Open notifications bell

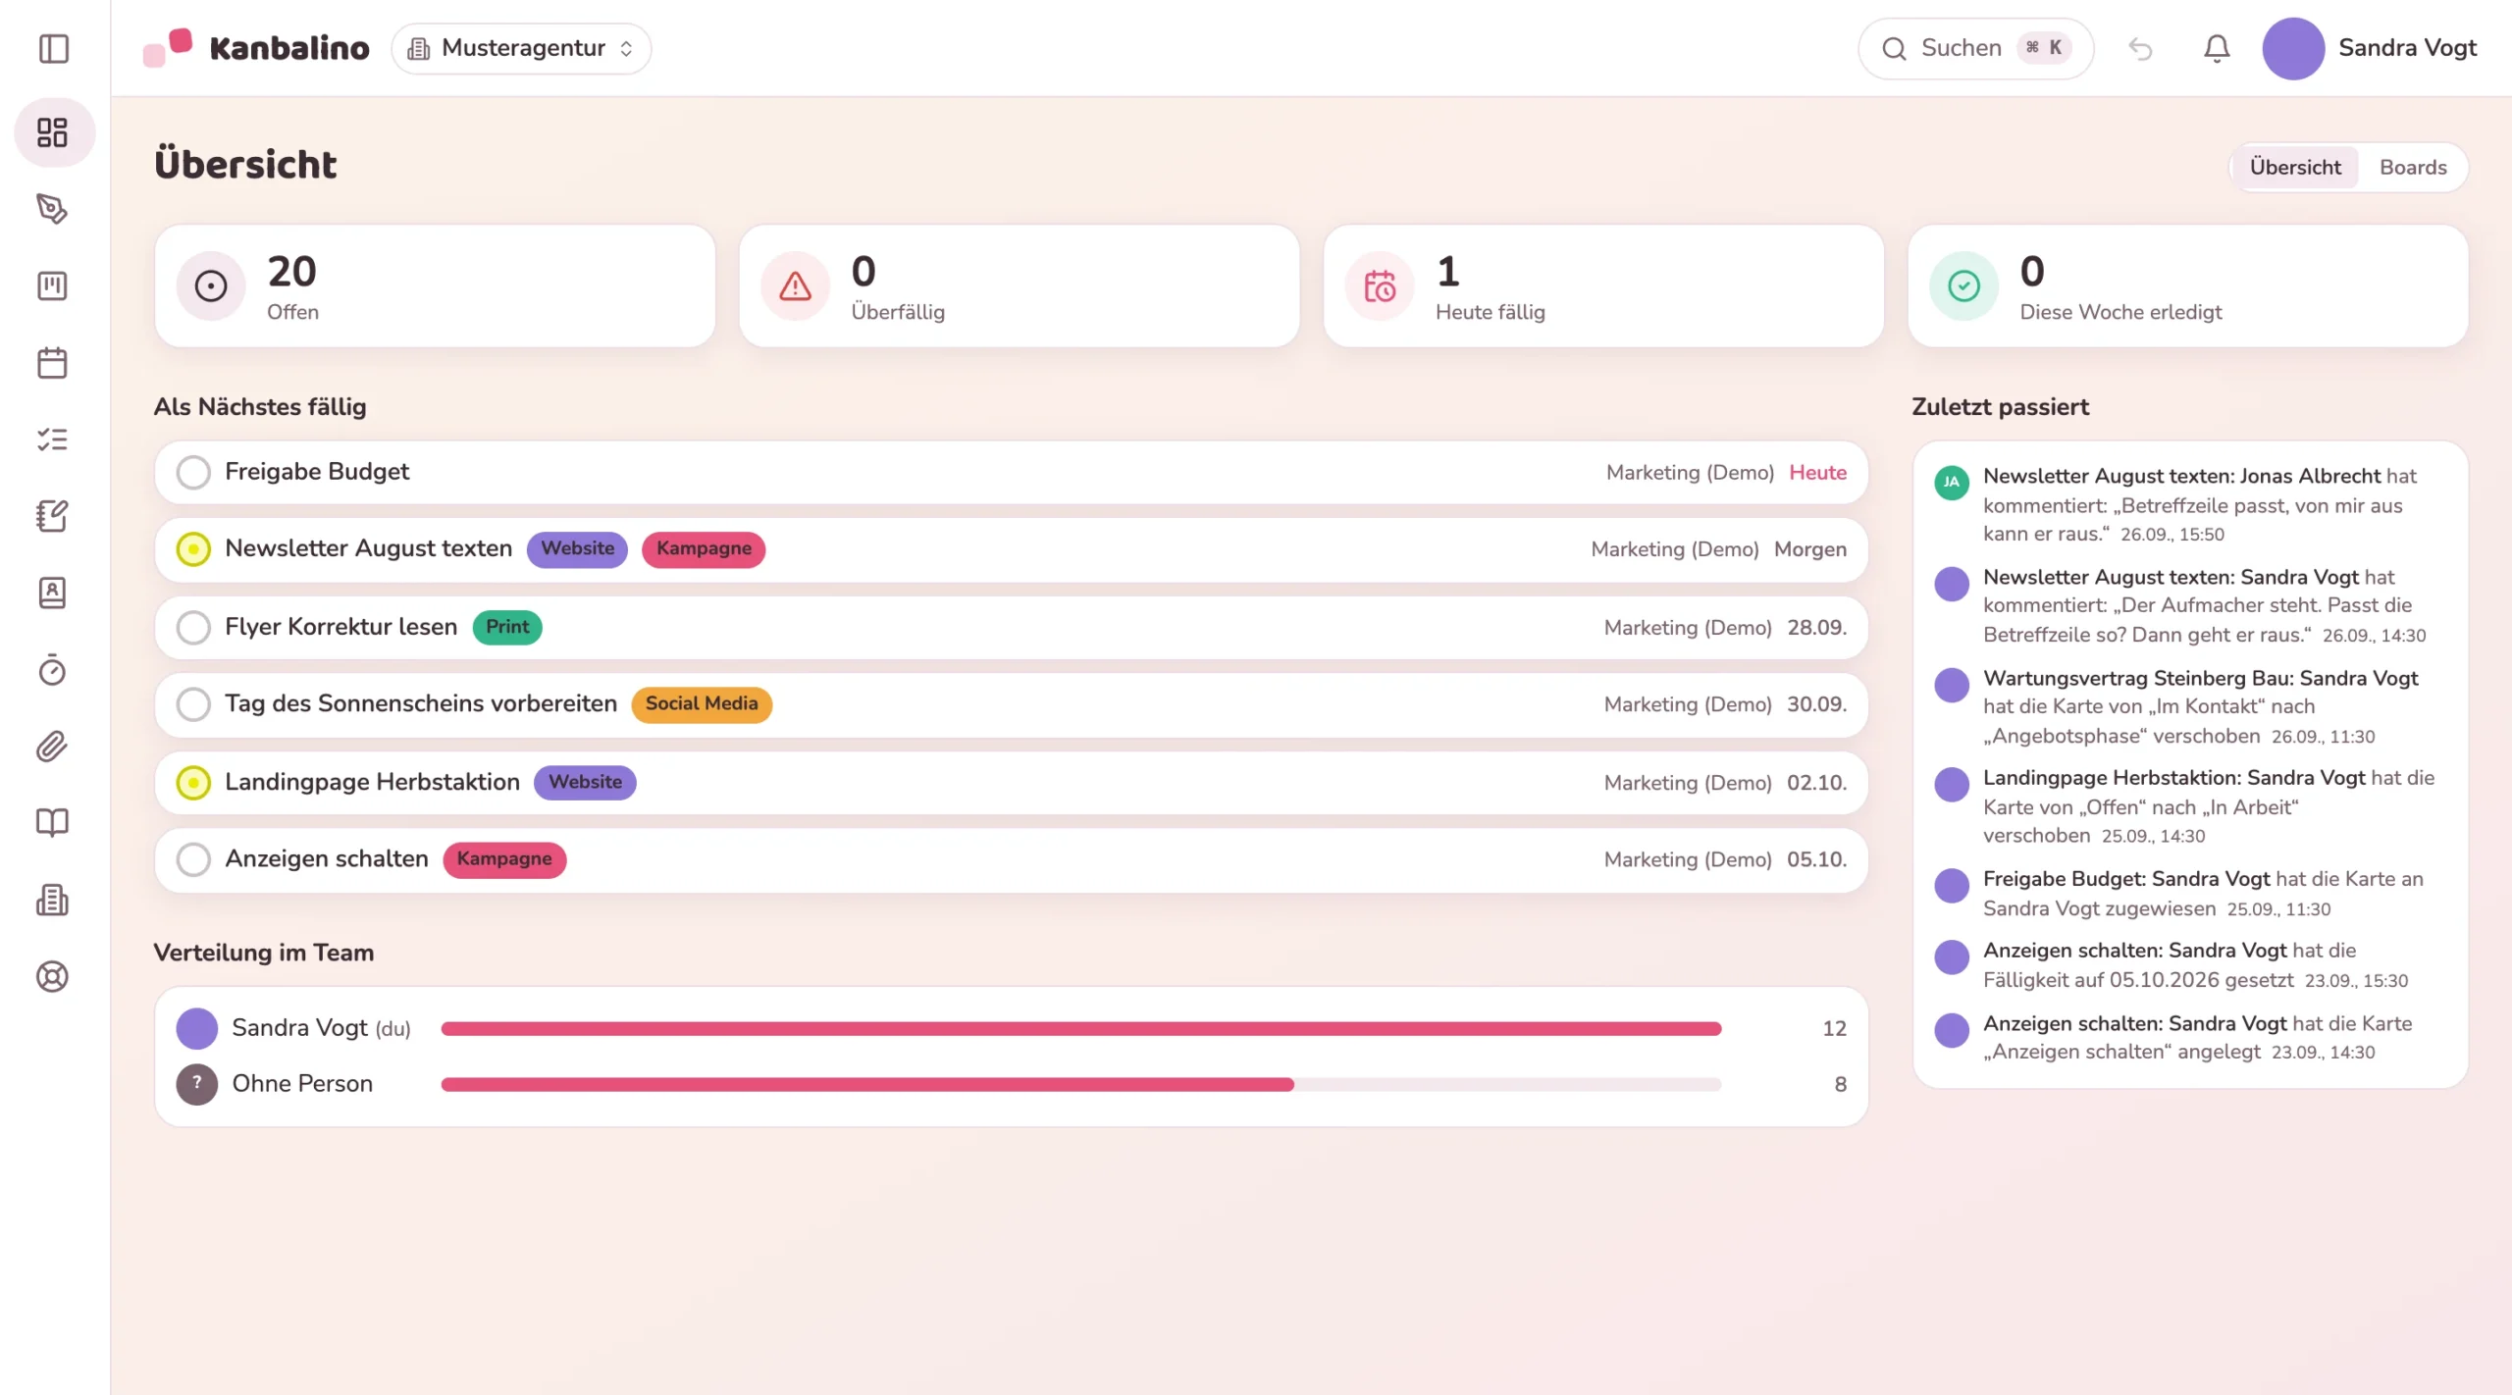pyautogui.click(x=2217, y=48)
